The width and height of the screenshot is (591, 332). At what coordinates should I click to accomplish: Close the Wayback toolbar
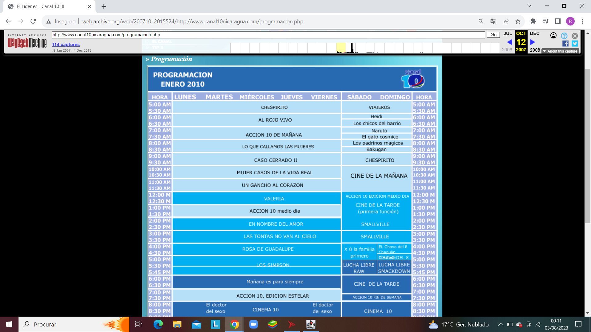pyautogui.click(x=575, y=36)
